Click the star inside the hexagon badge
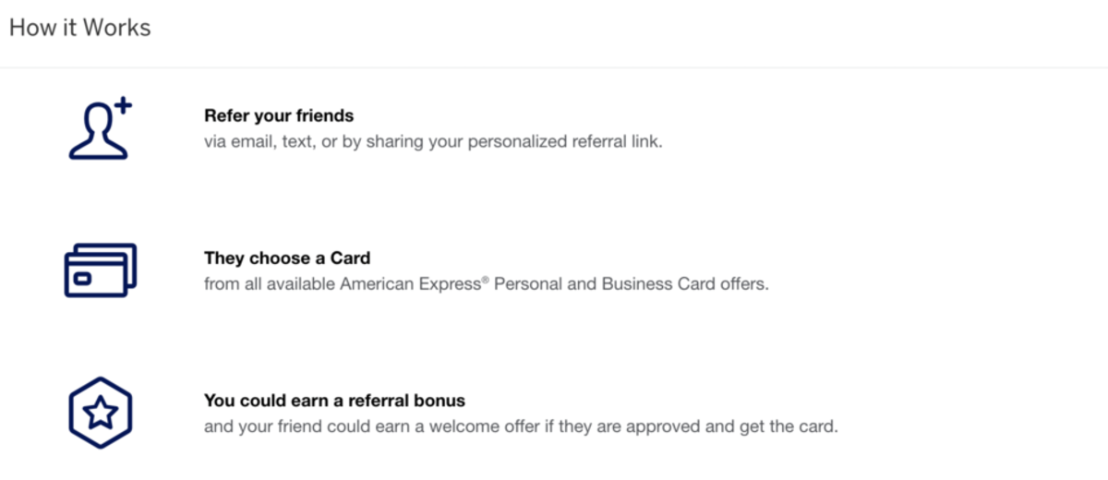Screen dimensions: 1108x480 pos(101,414)
